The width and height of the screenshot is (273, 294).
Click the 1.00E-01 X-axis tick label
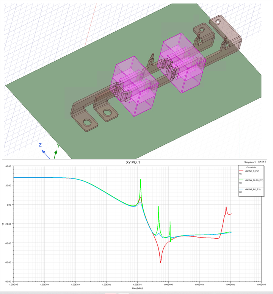click(x=137, y=285)
